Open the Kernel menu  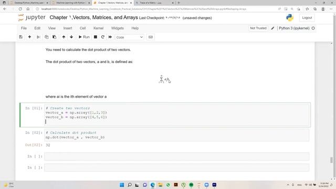(x=99, y=28)
